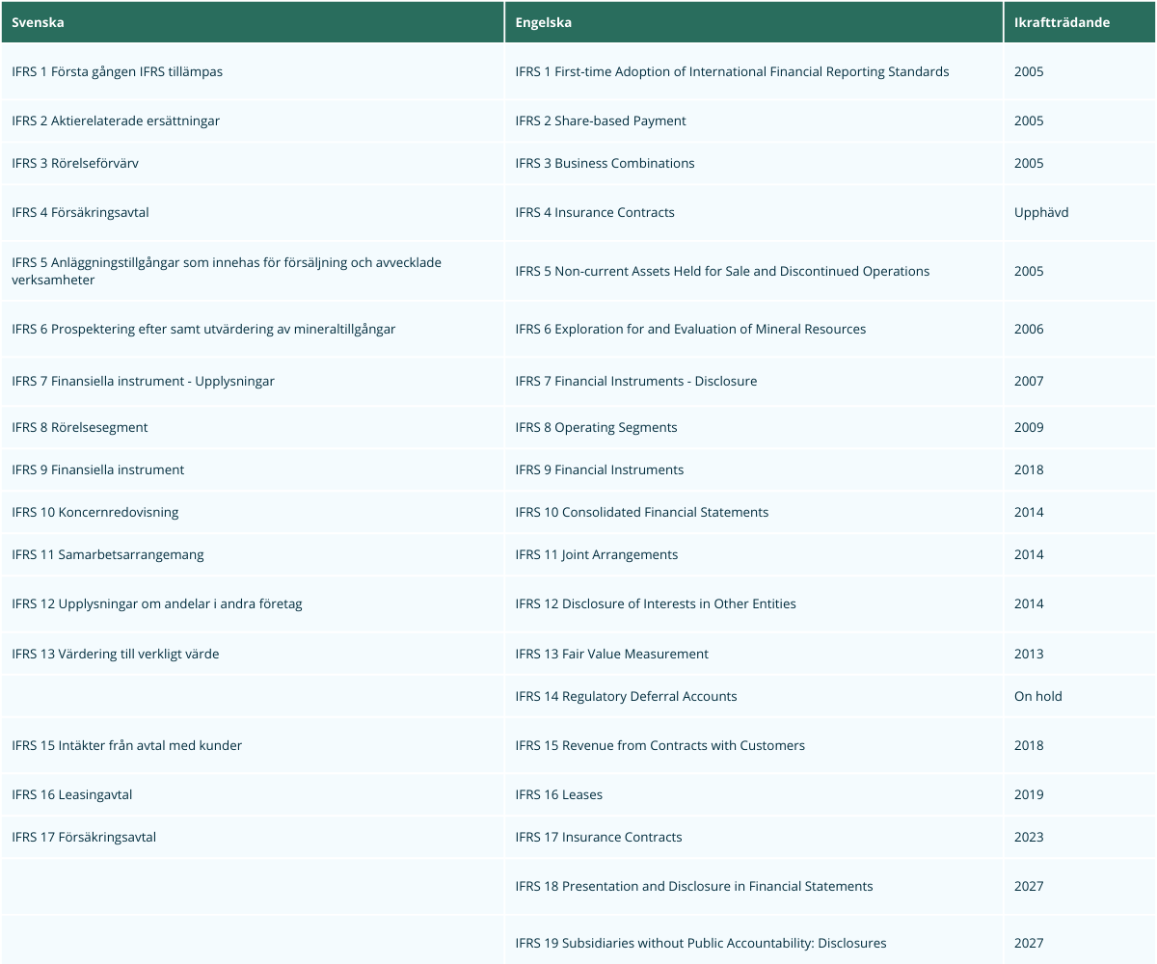Select IFRS 3 Business Combinations text

tap(605, 164)
